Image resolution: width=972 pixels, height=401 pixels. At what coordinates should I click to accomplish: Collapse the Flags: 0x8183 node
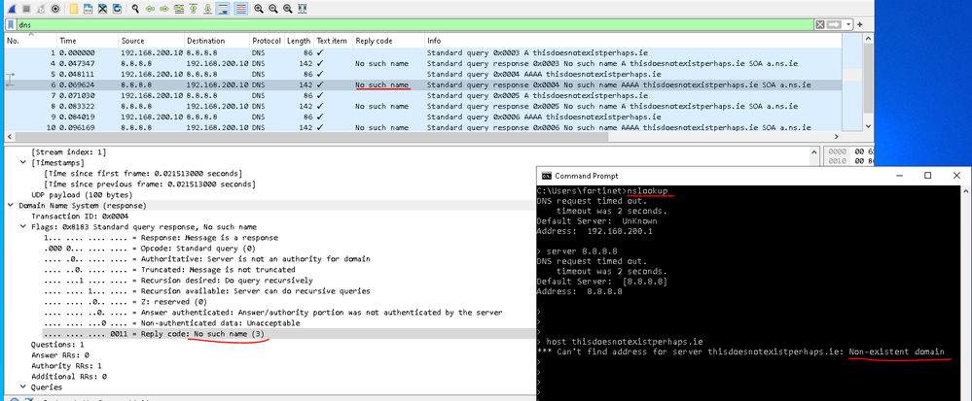point(22,226)
